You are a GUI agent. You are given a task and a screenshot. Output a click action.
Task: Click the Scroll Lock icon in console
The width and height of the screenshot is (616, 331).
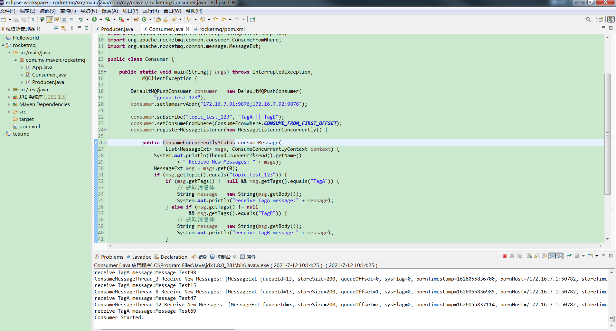(x=537, y=256)
